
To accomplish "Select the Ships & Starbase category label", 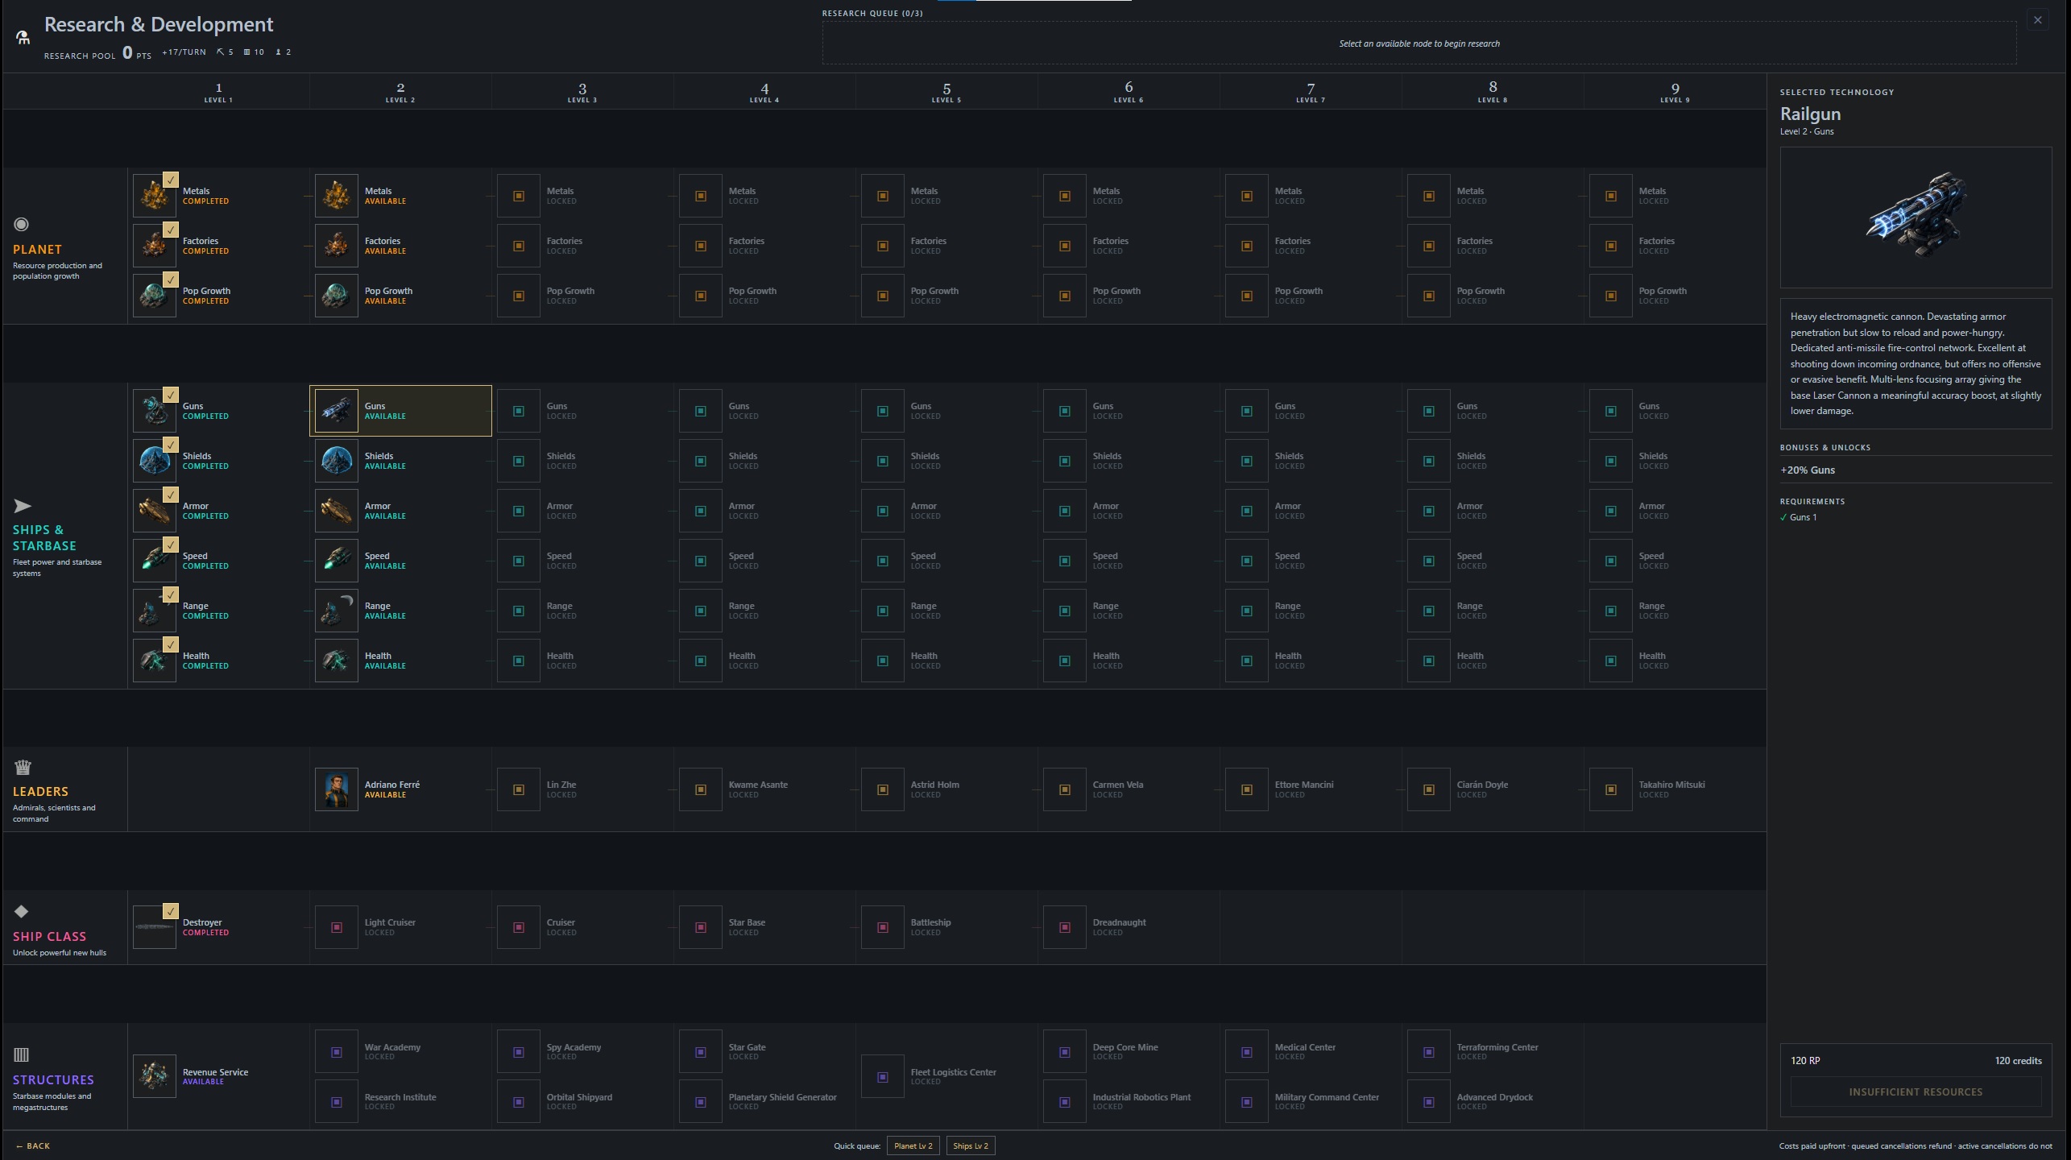I will pos(44,537).
